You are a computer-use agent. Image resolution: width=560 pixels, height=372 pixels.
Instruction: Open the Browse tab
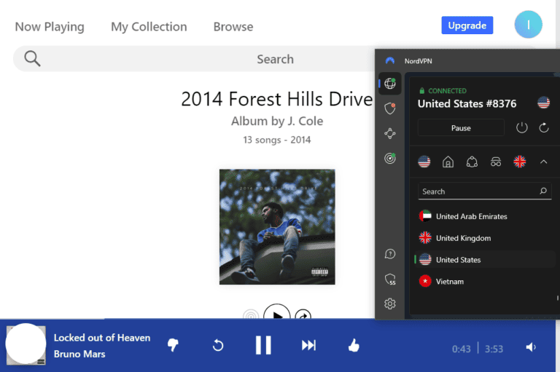click(233, 27)
